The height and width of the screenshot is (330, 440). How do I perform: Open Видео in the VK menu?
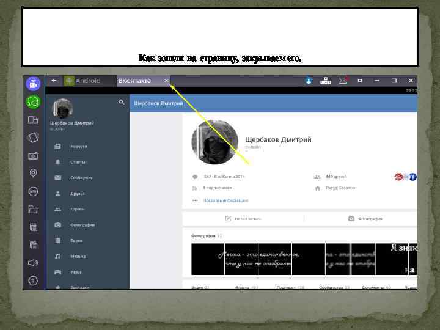coord(88,241)
